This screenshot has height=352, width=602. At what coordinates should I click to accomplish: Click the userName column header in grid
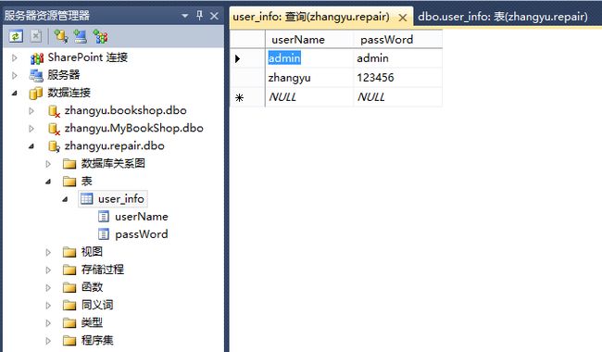309,39
